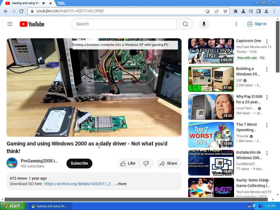Expand hidden tray icons arrow
Image resolution: width=280 pixels, height=210 pixels.
pyautogui.click(x=255, y=206)
